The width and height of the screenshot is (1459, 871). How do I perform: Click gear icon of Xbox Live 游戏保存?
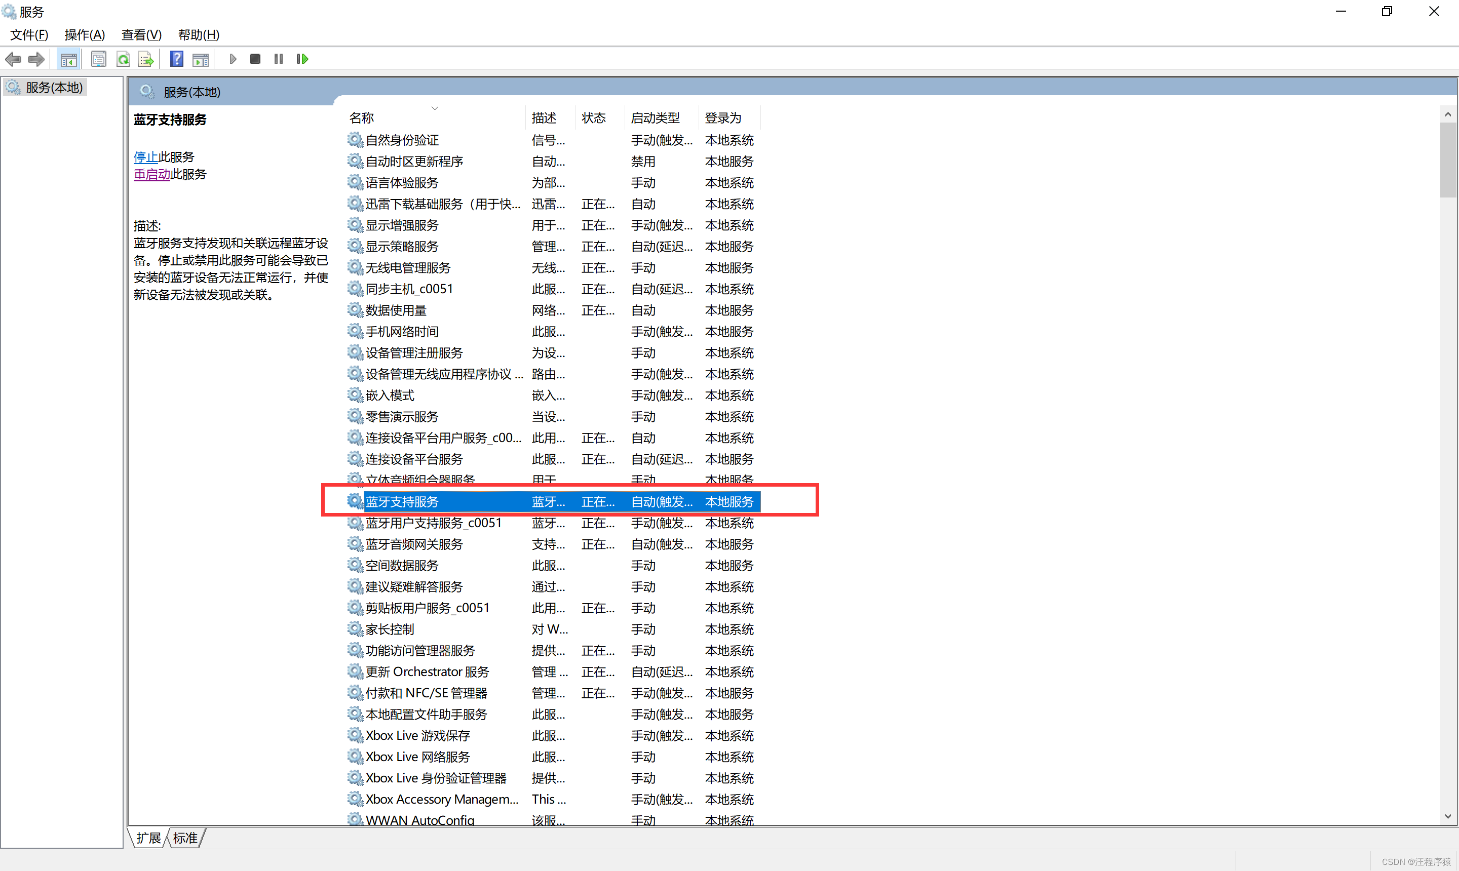(355, 735)
